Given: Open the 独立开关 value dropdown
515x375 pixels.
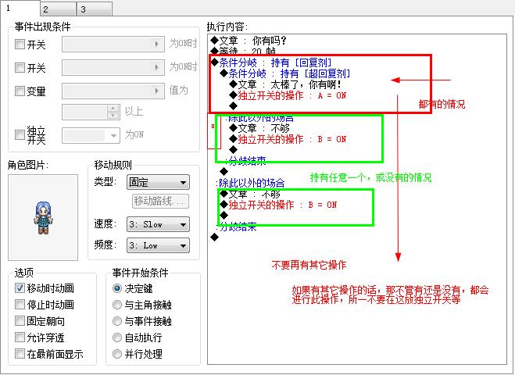Looking at the screenshot, I should pos(91,135).
